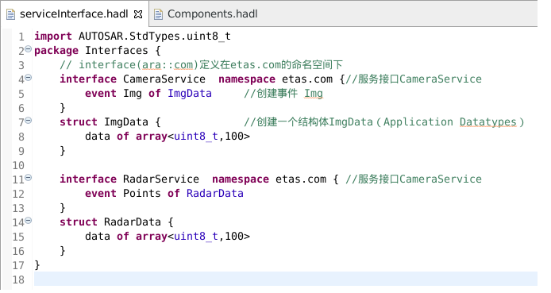Viewport: 551px width, 293px height.
Task: Click the Components.hadl file icon
Action: click(159, 14)
